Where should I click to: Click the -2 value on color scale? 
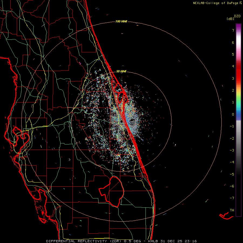point(232,139)
